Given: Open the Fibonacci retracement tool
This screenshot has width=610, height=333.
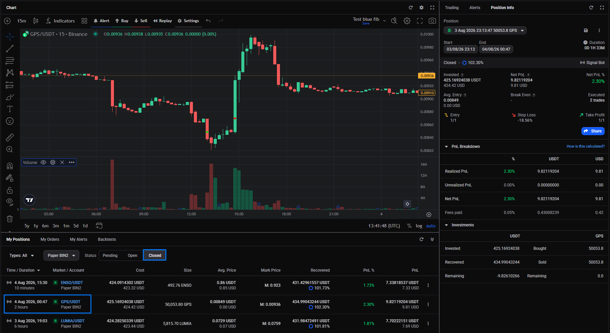Looking at the screenshot, I should pyautogui.click(x=10, y=61).
